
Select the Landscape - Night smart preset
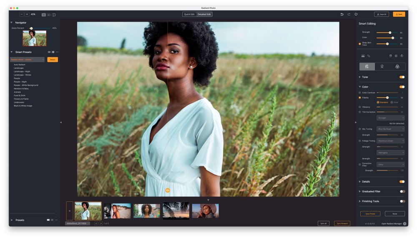tap(22, 72)
